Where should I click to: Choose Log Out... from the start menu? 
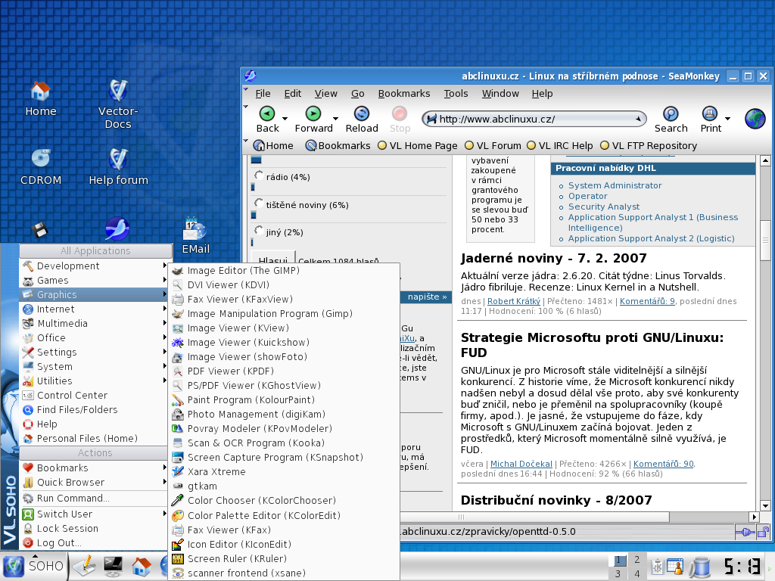[95, 542]
